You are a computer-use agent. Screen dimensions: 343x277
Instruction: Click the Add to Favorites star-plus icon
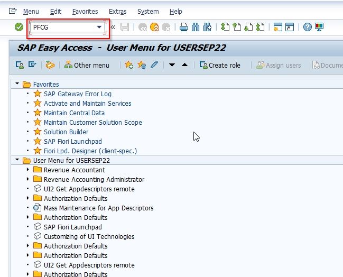click(128, 65)
